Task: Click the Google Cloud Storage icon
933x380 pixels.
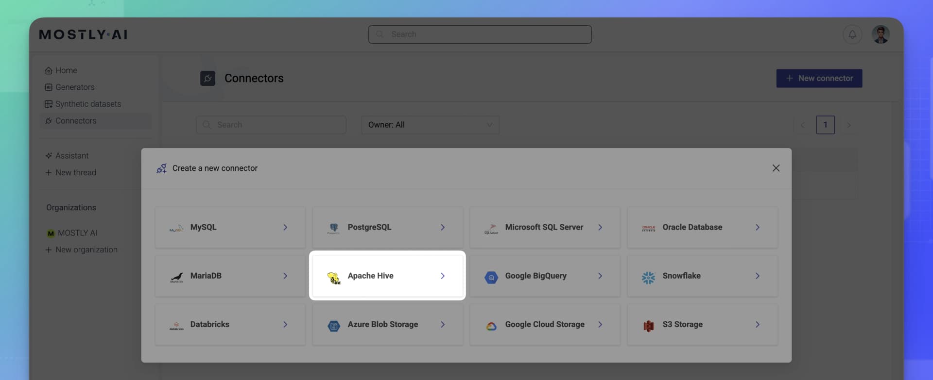Action: pos(491,326)
